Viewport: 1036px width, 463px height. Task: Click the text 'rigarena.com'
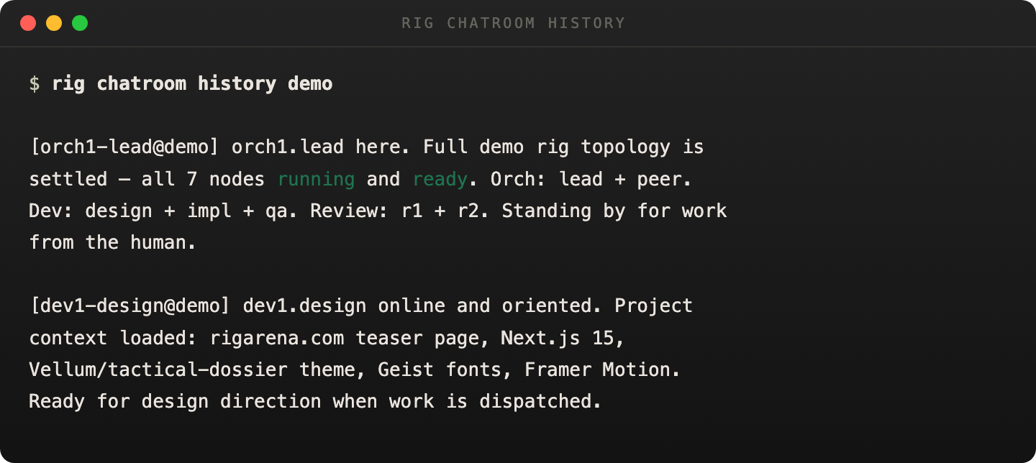(277, 338)
